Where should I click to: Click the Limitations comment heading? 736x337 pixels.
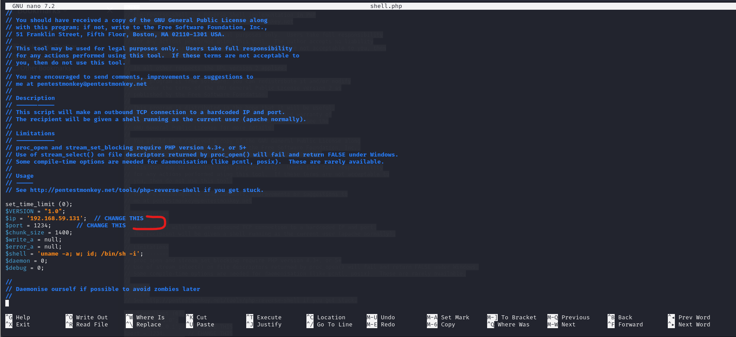pyautogui.click(x=35, y=134)
